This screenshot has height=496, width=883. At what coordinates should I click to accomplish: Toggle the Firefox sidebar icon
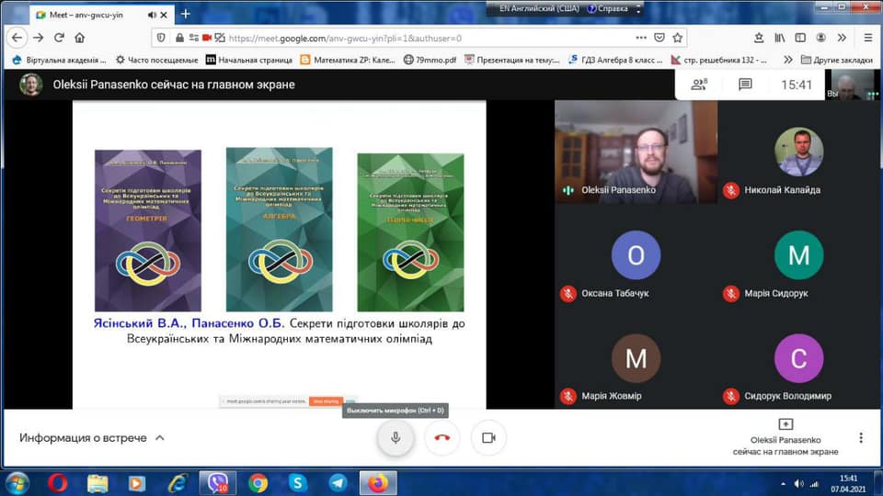coord(800,38)
